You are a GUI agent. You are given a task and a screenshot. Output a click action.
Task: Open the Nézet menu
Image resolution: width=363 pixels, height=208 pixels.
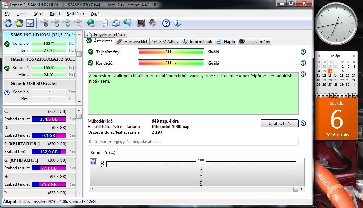[x=39, y=14]
